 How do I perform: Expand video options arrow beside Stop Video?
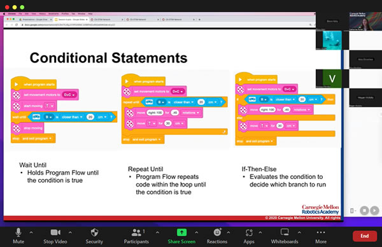pyautogui.click(x=70, y=232)
